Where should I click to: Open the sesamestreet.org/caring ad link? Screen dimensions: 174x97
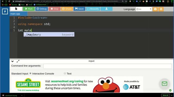point(67,81)
